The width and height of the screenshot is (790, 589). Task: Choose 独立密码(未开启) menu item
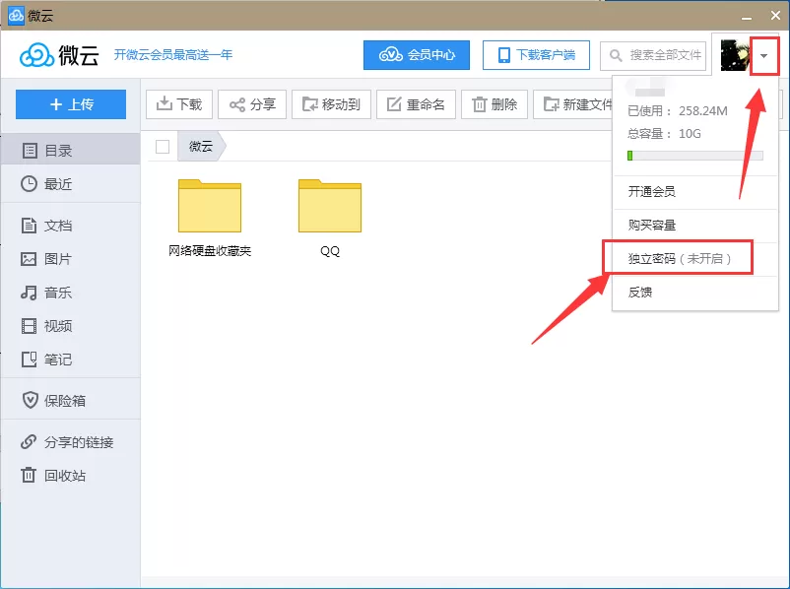coord(694,258)
